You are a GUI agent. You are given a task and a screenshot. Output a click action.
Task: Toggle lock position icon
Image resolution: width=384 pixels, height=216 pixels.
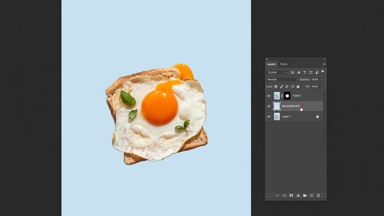click(x=287, y=86)
